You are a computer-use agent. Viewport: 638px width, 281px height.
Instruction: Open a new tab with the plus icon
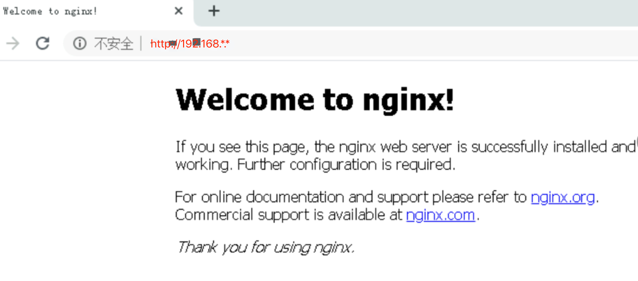214,11
